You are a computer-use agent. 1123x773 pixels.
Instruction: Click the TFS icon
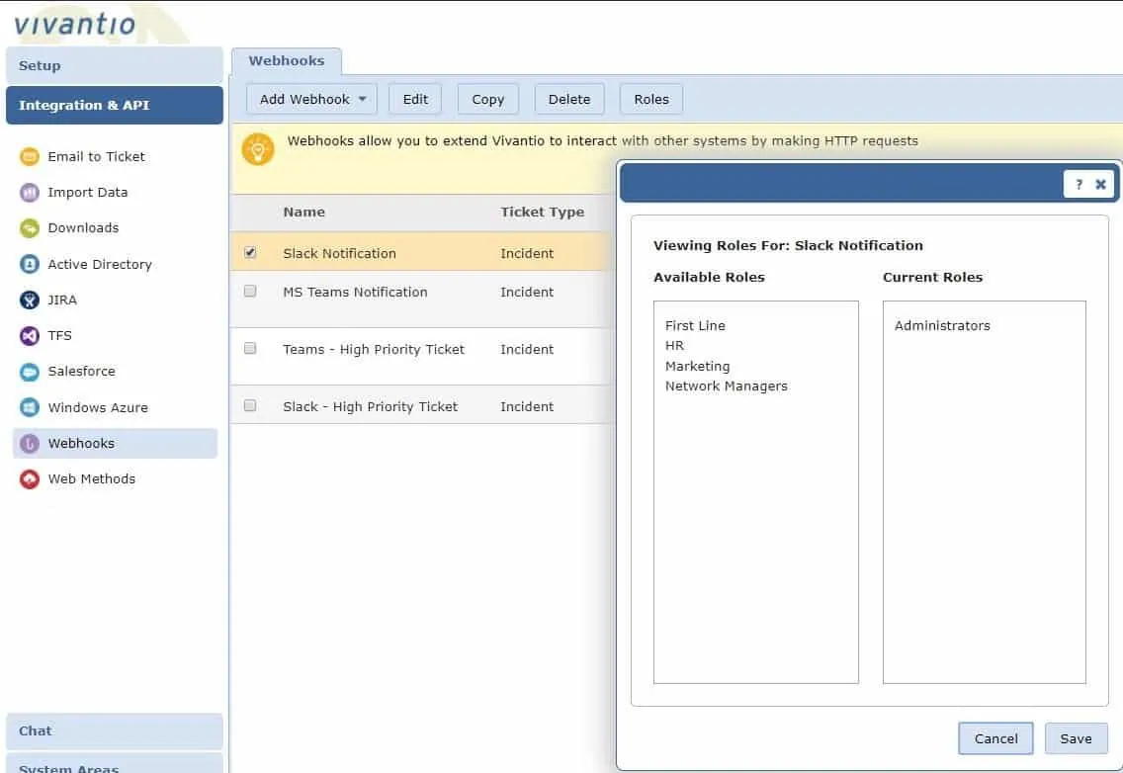click(x=30, y=335)
